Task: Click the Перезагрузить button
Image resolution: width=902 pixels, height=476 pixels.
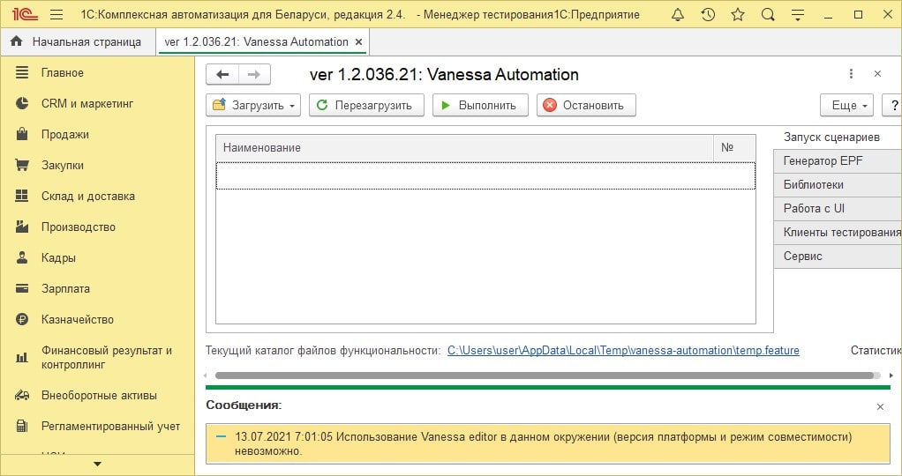Action: (366, 105)
